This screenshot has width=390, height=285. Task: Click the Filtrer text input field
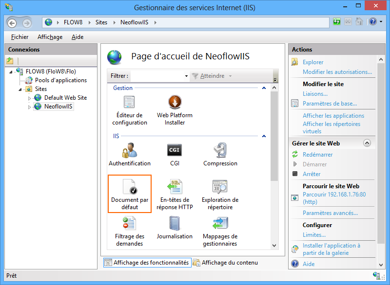[x=157, y=76]
